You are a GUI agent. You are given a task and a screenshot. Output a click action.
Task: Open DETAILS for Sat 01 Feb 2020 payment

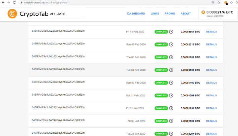[211, 96]
